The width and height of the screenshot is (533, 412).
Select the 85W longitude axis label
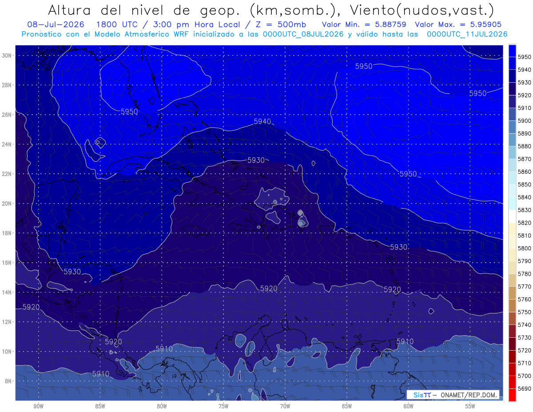(100, 407)
